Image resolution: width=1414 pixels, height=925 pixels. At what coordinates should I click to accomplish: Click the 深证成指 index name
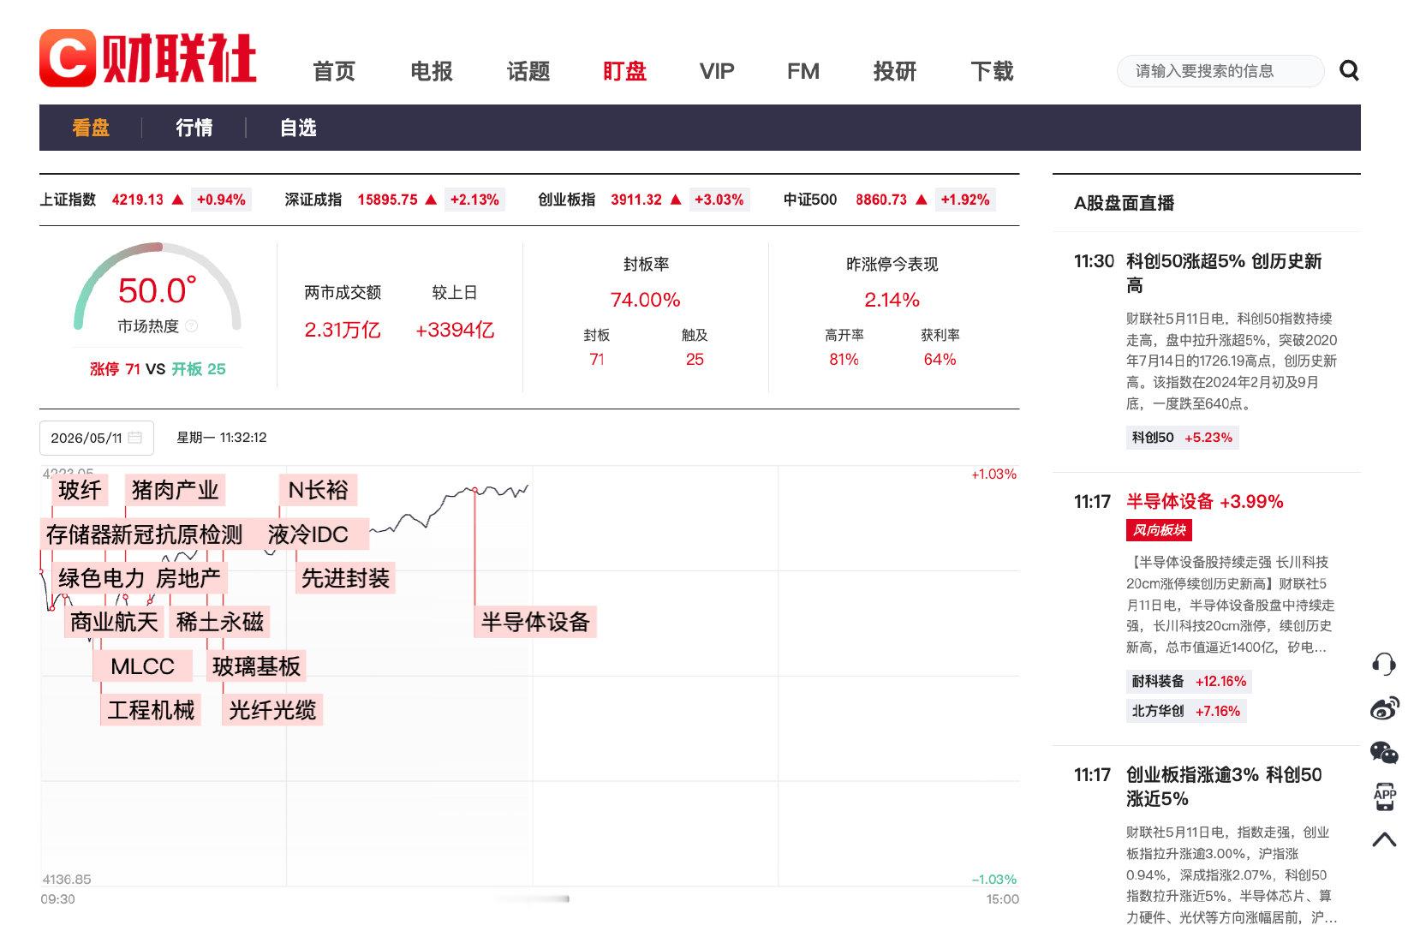pos(313,200)
